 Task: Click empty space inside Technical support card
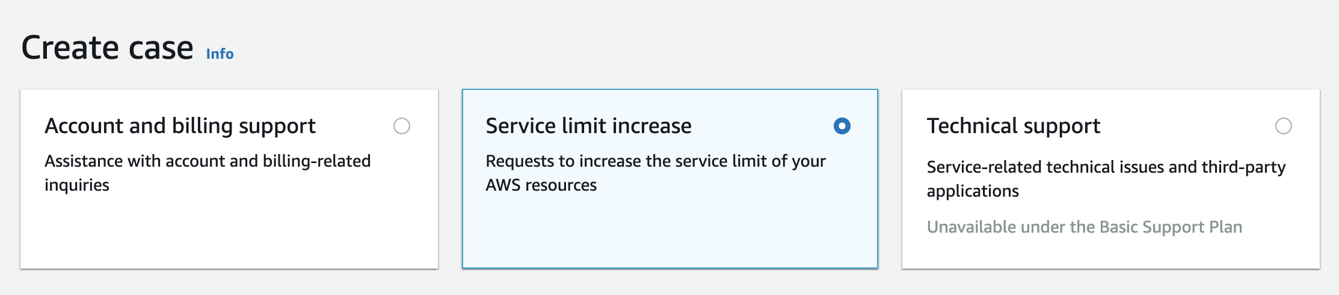[1110, 252]
